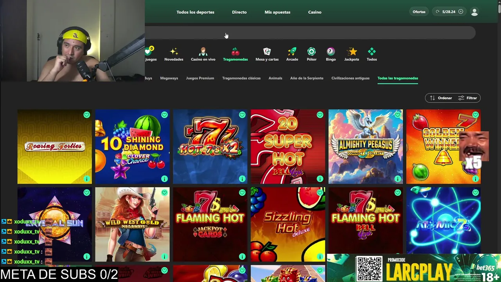Open the Jackpots star category
501x282 pixels.
point(351,54)
